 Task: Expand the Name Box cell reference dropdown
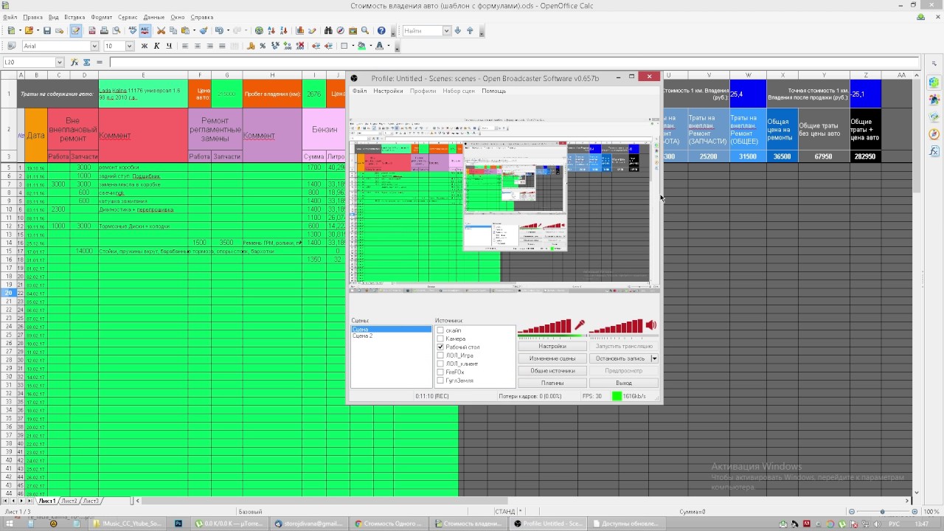[59, 63]
